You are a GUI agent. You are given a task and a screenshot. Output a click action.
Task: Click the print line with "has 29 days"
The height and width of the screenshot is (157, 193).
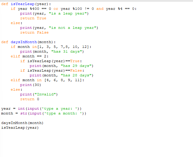pos(62,66)
